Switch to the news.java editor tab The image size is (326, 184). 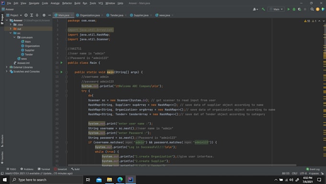pos(164,15)
